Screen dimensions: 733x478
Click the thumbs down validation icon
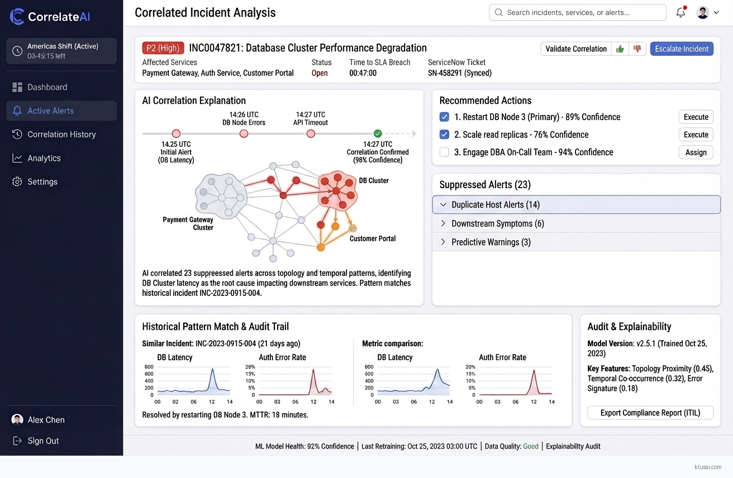coord(636,49)
